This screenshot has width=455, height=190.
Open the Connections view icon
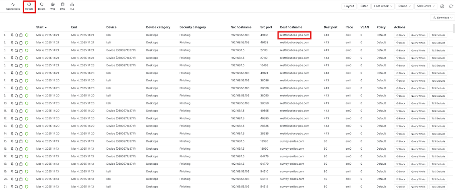pyautogui.click(x=13, y=6)
